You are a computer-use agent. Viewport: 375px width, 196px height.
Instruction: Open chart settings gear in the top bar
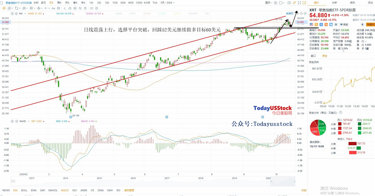point(275,3)
